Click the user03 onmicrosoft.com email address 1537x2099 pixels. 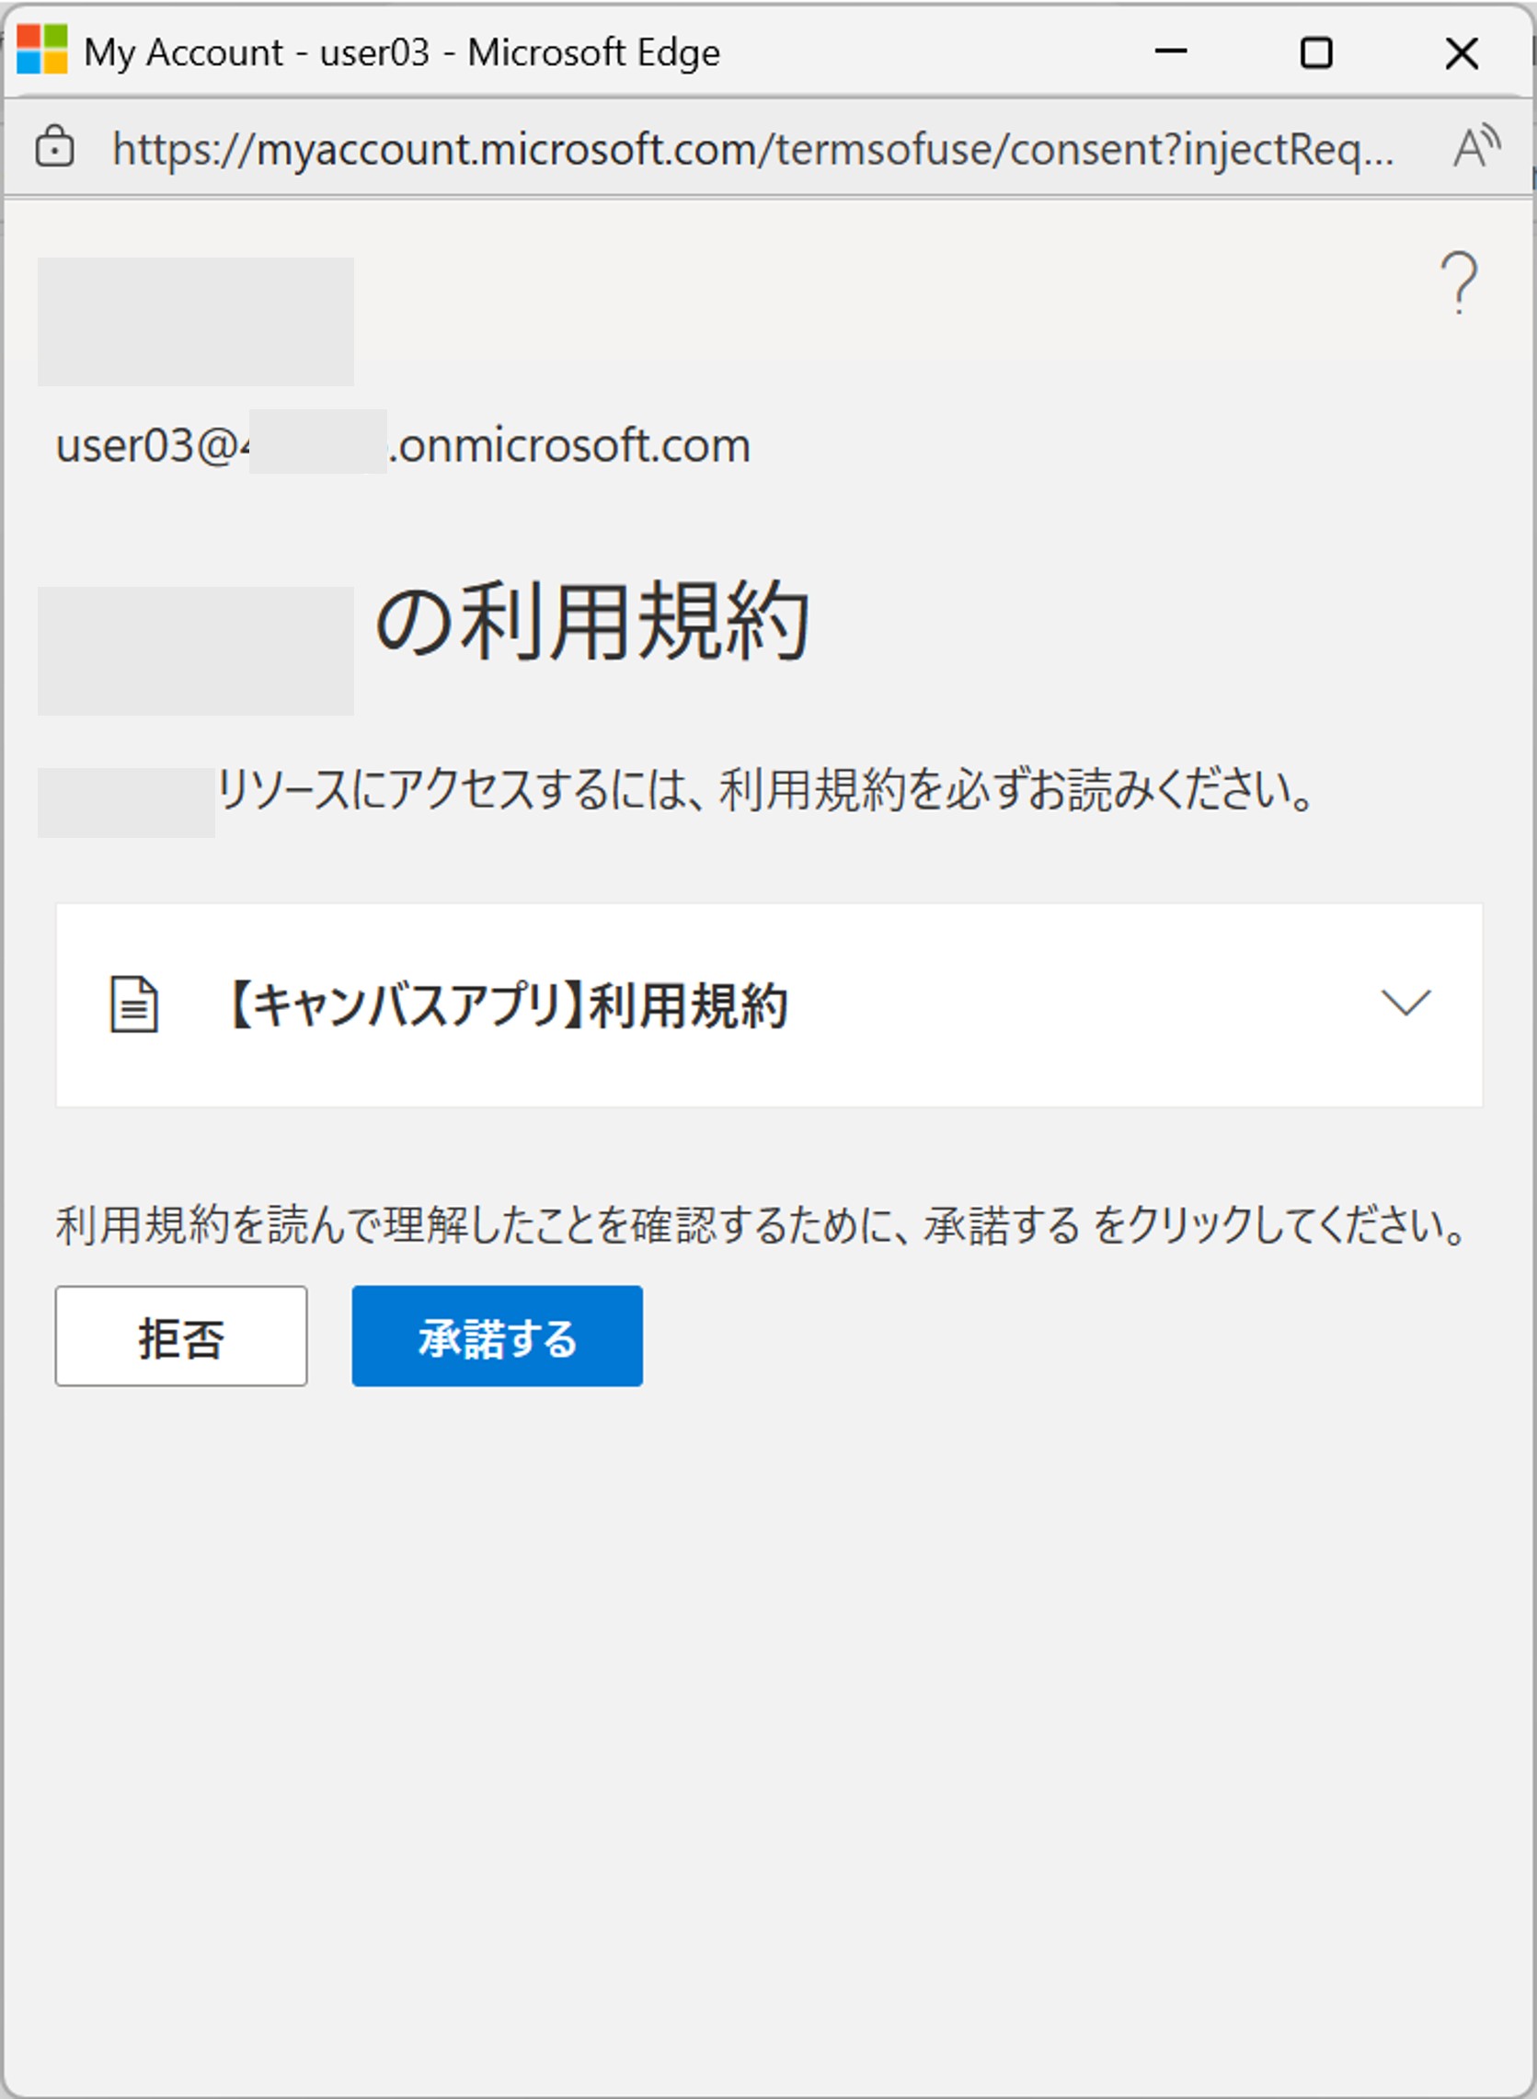tap(402, 445)
